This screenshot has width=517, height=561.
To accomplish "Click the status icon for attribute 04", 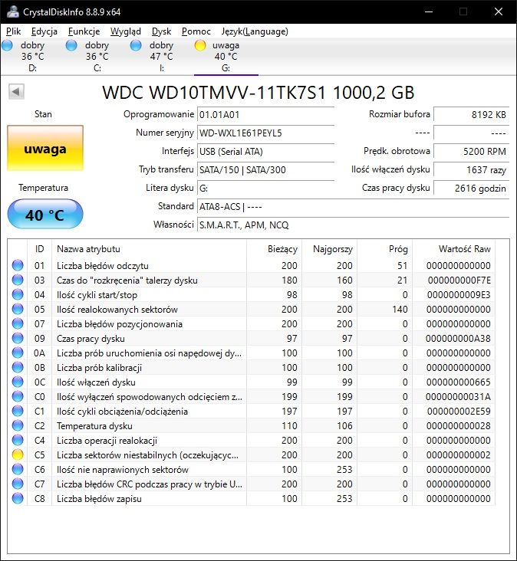I will pyautogui.click(x=18, y=295).
